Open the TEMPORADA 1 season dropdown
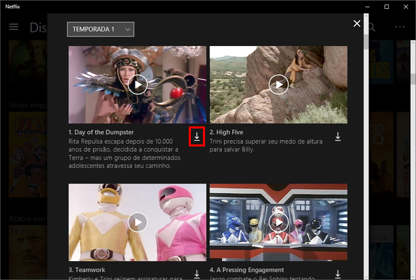This screenshot has width=416, height=280. coord(101,29)
